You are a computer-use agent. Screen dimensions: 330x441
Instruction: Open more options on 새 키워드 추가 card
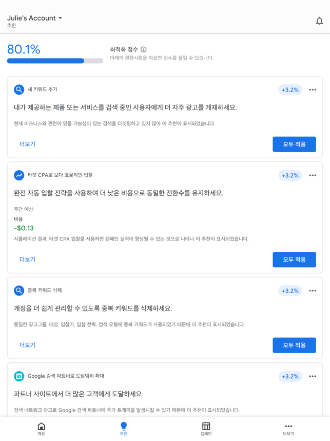point(313,90)
